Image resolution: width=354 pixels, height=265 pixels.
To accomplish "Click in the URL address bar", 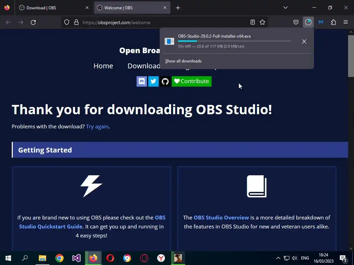I will coord(165,22).
